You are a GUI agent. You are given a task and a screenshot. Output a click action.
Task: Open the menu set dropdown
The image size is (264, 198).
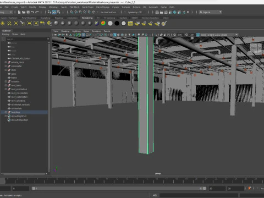pyautogui.click(x=6, y=12)
